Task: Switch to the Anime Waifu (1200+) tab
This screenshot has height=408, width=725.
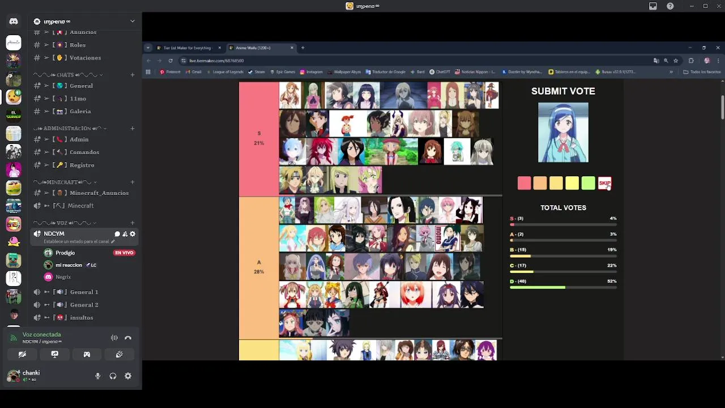Action: (x=261, y=48)
